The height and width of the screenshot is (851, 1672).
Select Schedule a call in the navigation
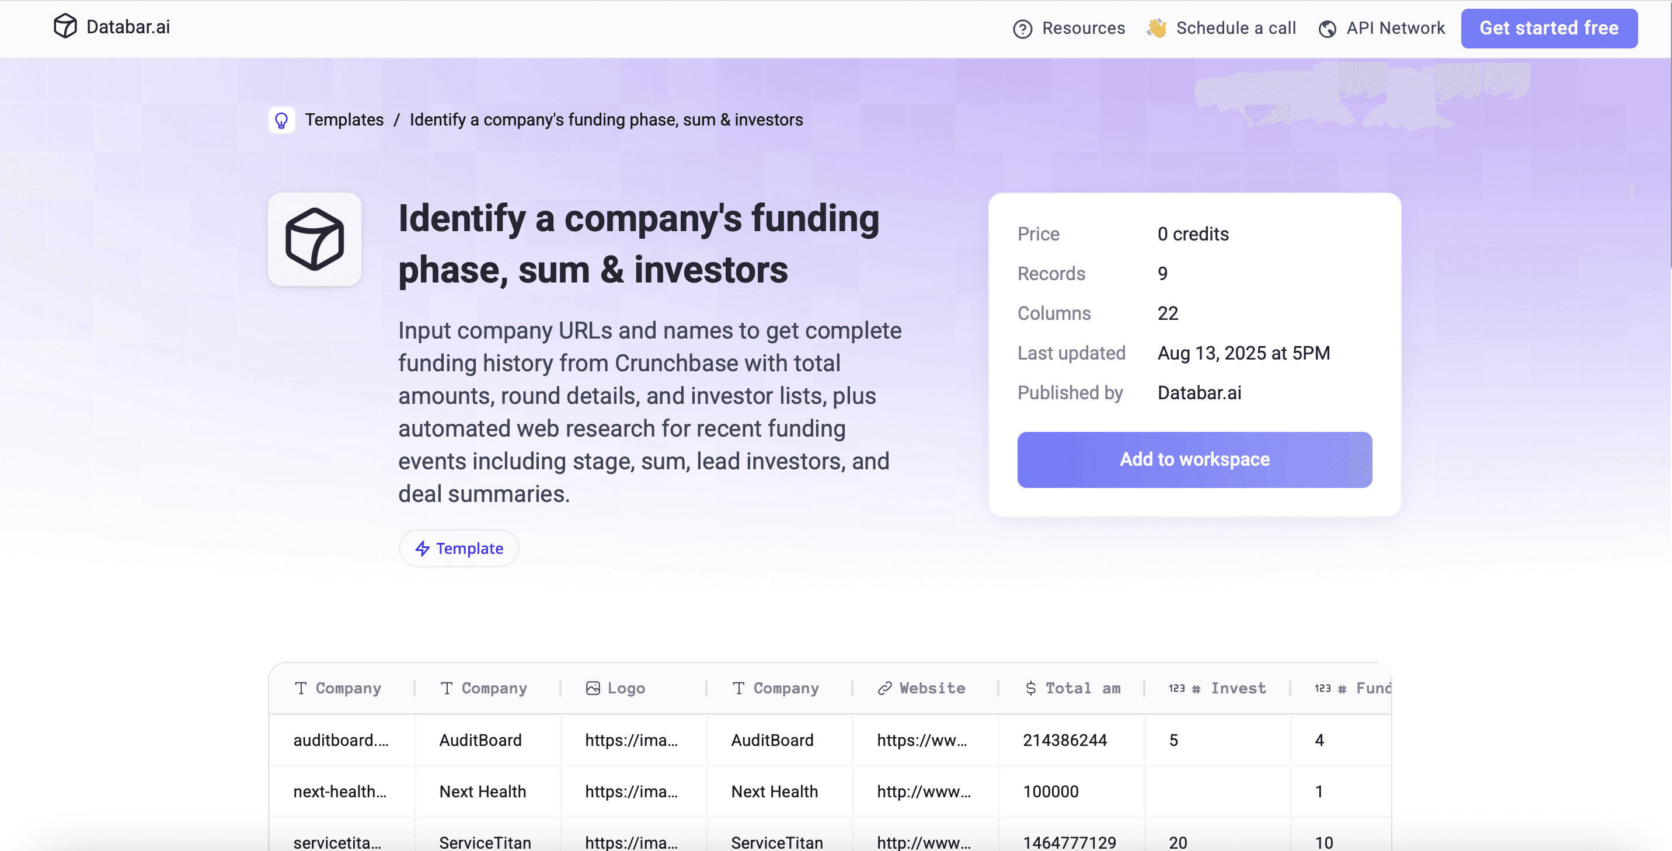coord(1236,28)
